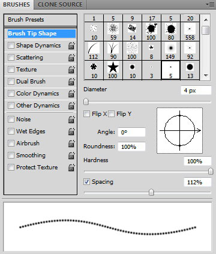Click the brush stroke preview area
Screen dimensions: 216x254
(107, 226)
